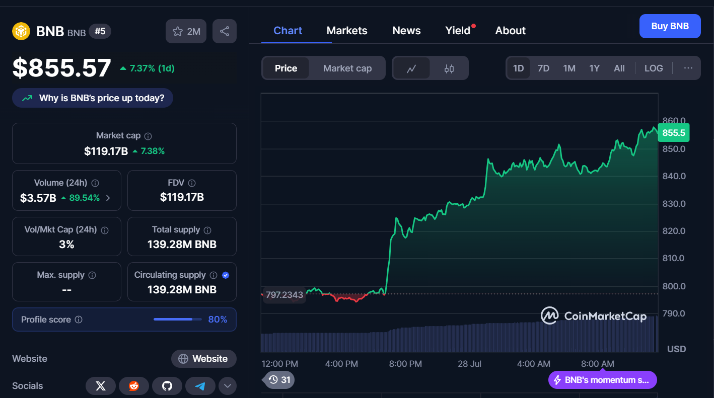Set chart range to 1Y

595,68
